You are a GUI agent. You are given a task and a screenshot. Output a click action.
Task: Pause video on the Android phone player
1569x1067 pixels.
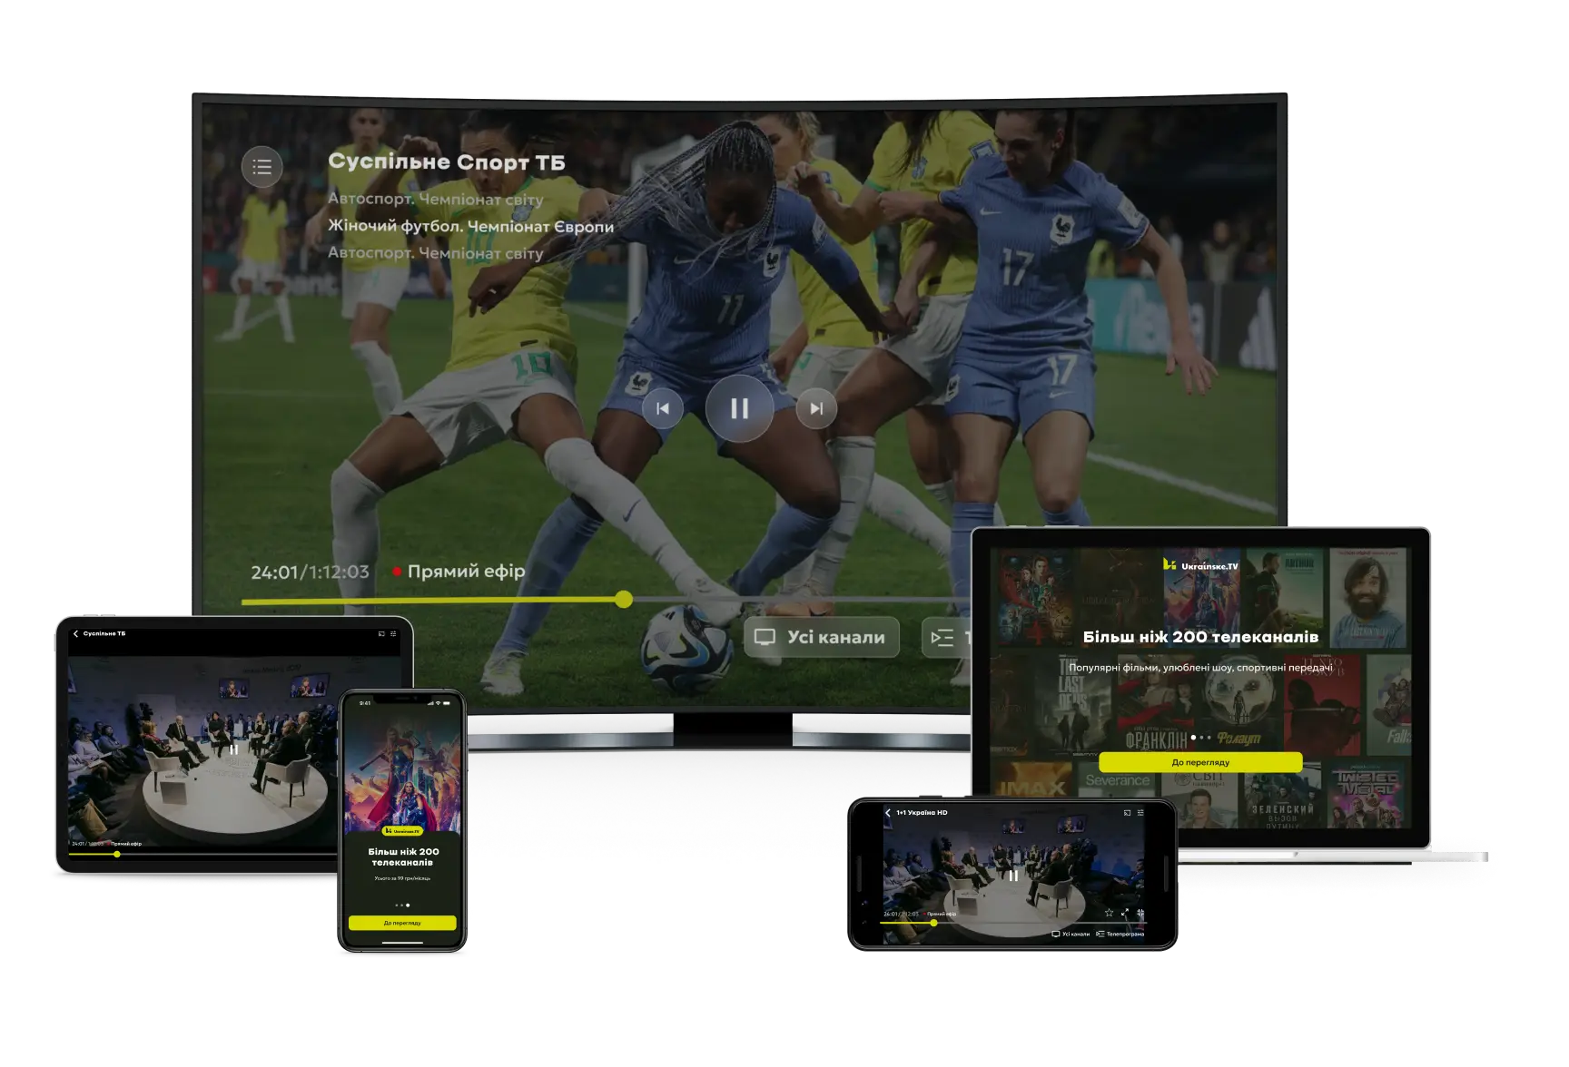click(1012, 876)
